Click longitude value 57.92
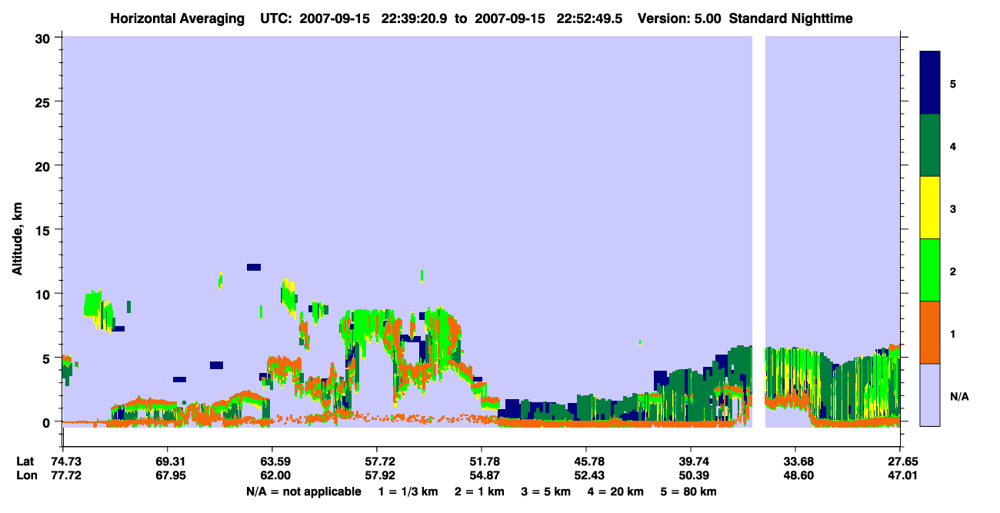The height and width of the screenshot is (513, 1000). click(376, 475)
